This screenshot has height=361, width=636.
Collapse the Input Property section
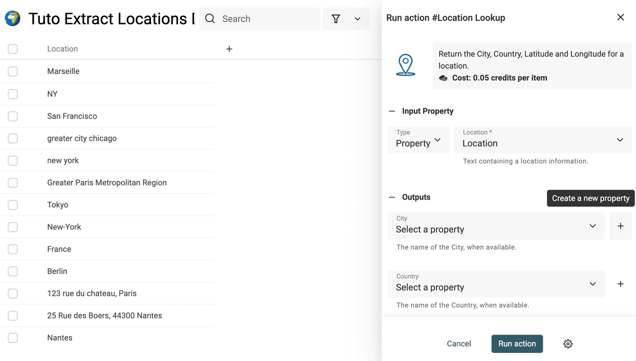pos(392,111)
